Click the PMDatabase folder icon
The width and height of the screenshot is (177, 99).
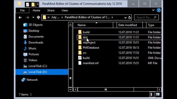[80, 48]
